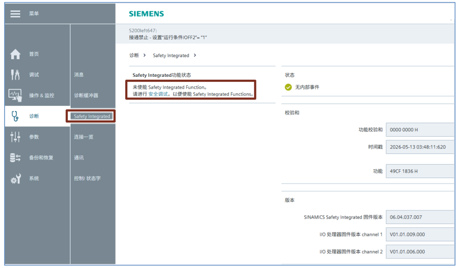
Task: Select the 诊断 sidebar item
Action: (x=34, y=116)
